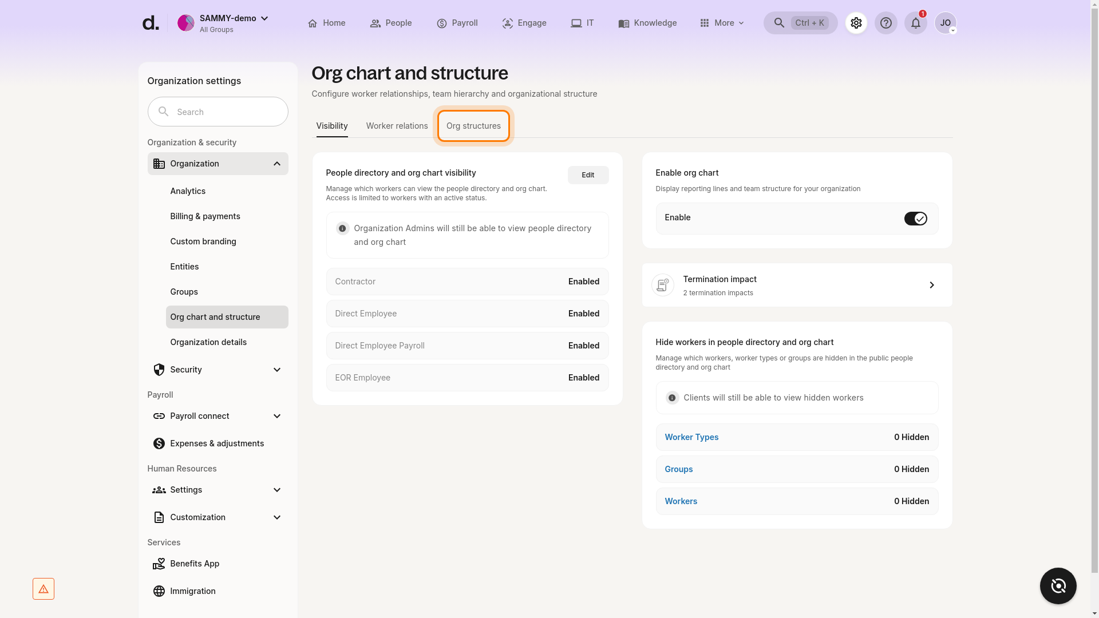1099x618 pixels.
Task: Expand the Payroll connect chevron
Action: pos(277,416)
